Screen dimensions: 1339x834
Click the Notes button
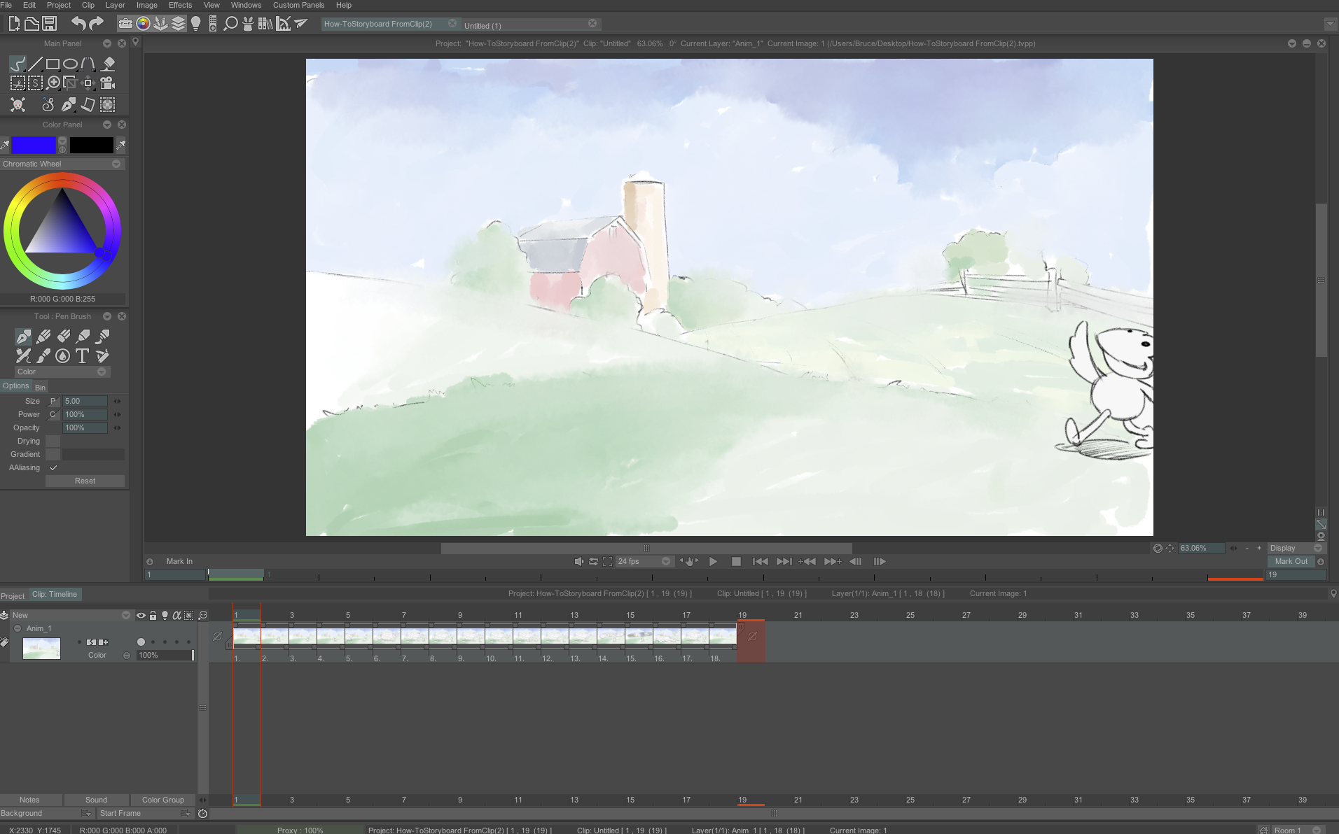pos(29,800)
